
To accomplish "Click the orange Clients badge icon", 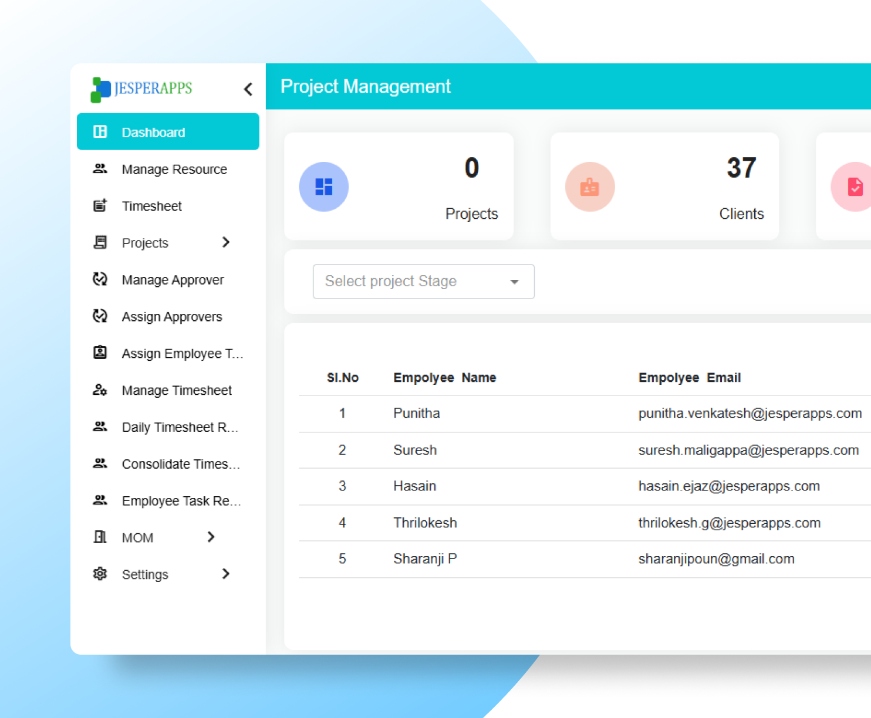I will (x=590, y=187).
